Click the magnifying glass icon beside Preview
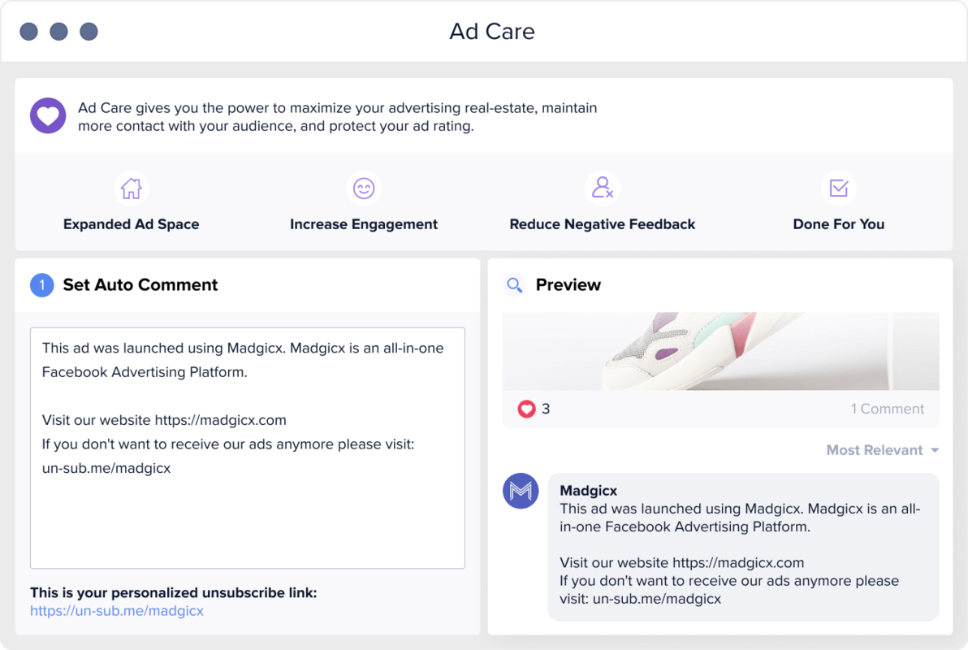968x650 pixels. click(515, 285)
